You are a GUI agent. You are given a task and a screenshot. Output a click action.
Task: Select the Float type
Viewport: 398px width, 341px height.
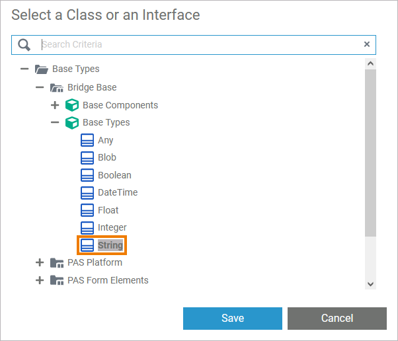pos(108,210)
